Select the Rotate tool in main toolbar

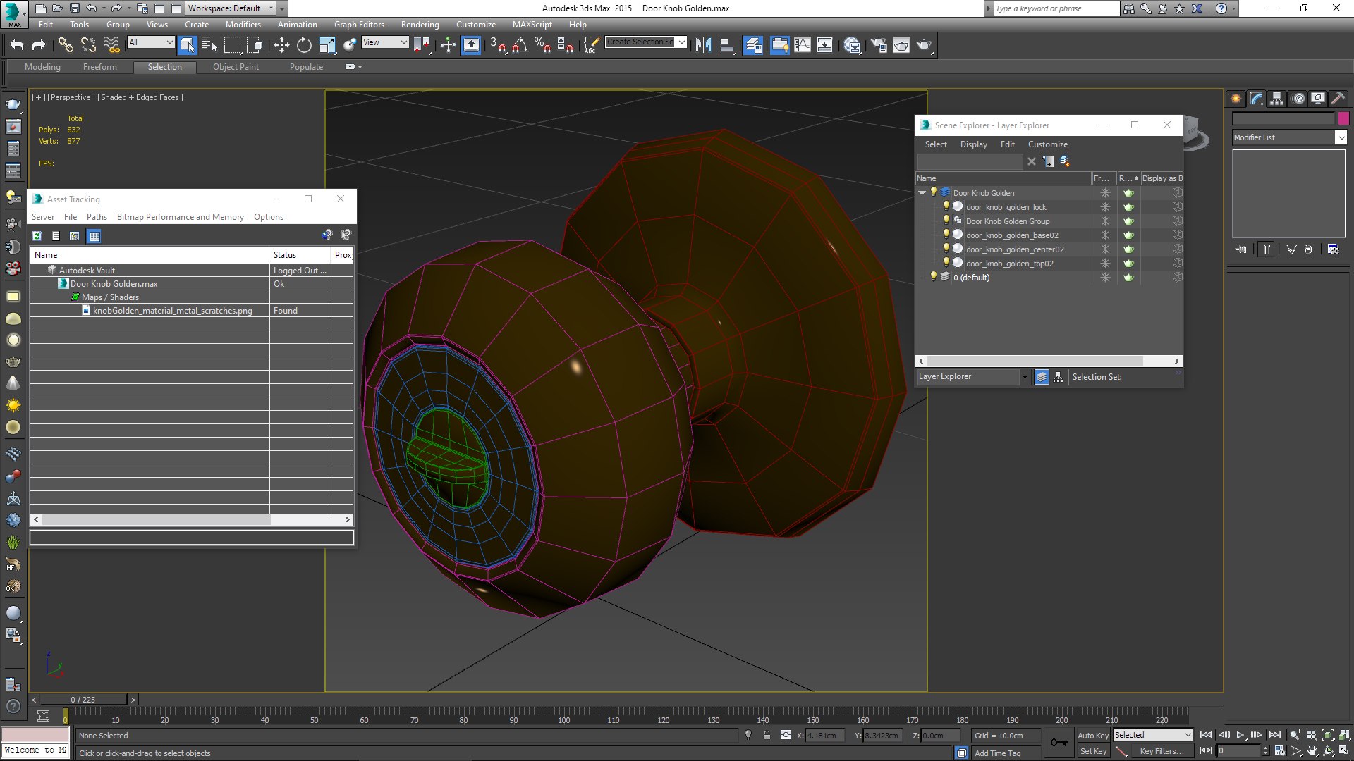(304, 45)
